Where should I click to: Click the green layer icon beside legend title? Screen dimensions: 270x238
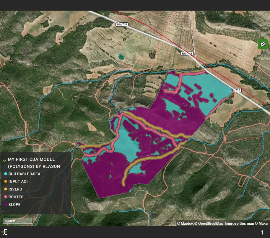(4, 160)
